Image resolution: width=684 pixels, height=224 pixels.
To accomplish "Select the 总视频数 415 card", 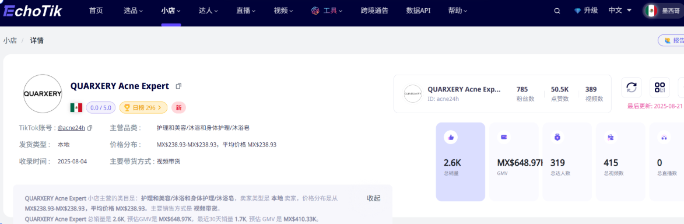I will point(621,162).
